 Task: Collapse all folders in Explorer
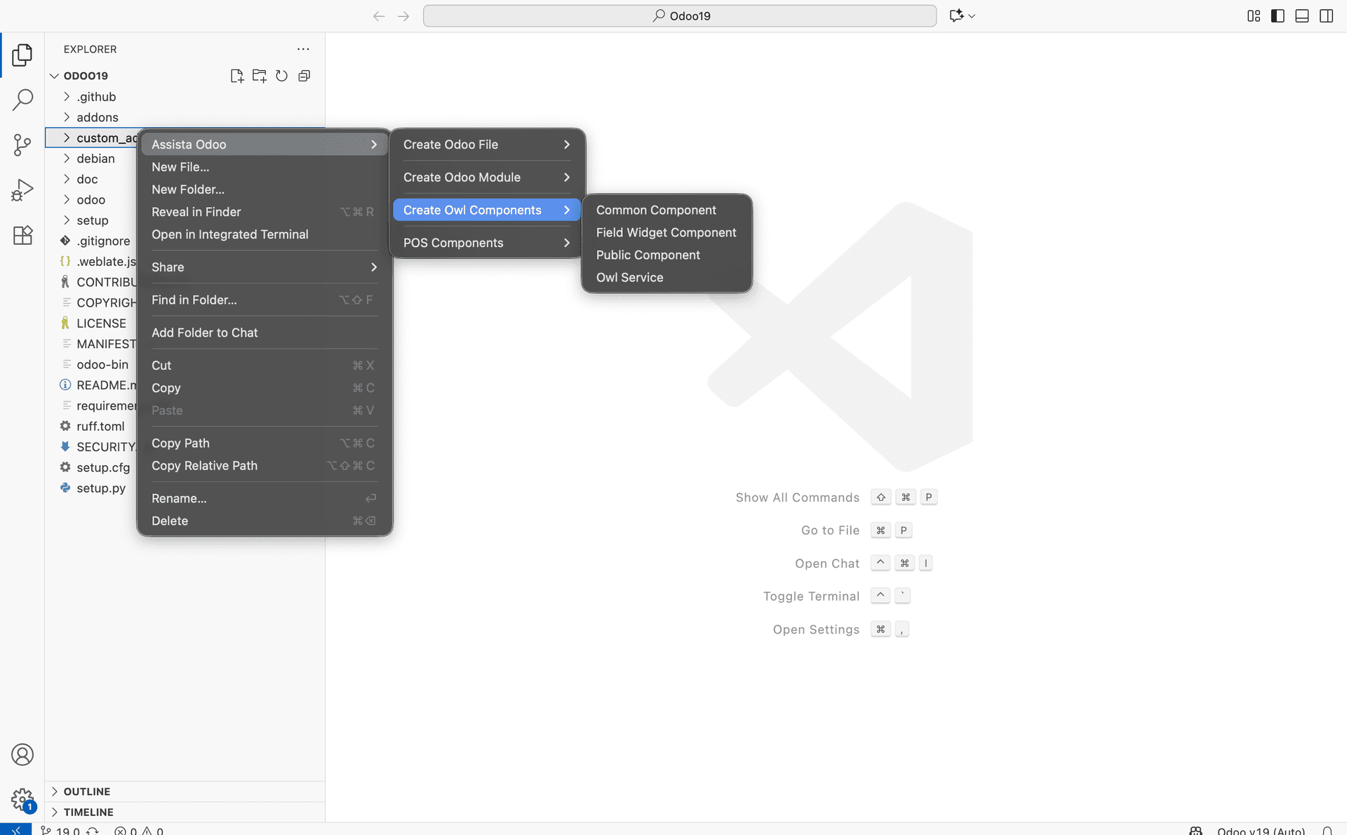click(304, 76)
